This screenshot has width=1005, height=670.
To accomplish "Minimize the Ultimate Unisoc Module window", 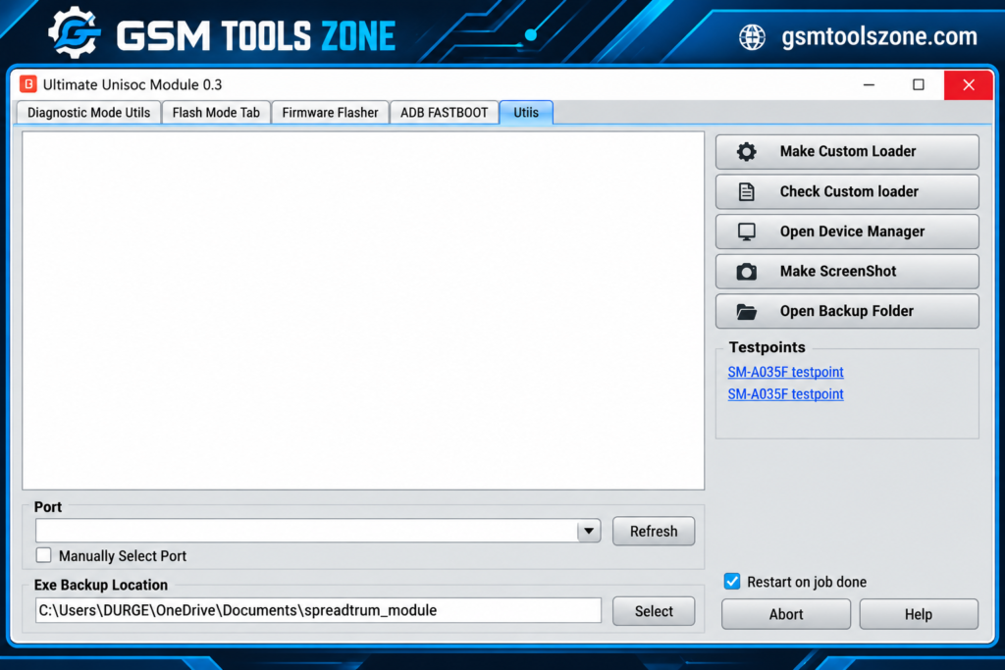I will [870, 84].
